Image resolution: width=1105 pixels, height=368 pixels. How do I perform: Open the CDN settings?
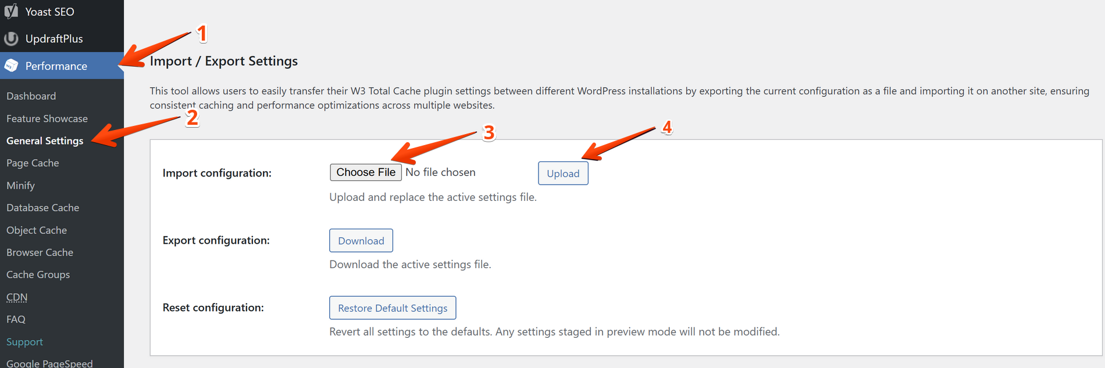[17, 297]
